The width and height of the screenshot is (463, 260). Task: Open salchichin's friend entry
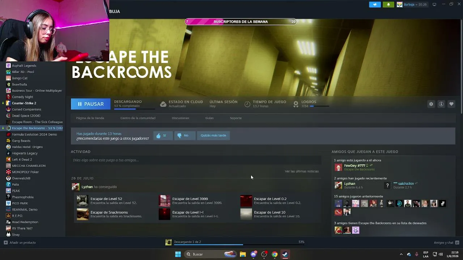401,185
